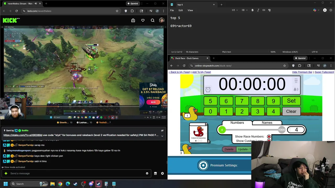Bookmark the kick.com page with star

[x=117, y=11]
